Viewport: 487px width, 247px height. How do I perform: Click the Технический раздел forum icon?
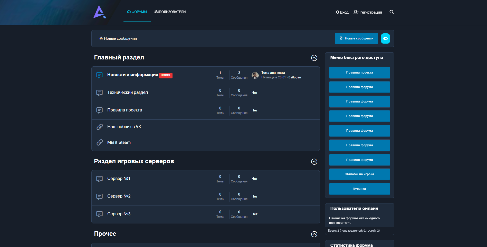pyautogui.click(x=99, y=93)
